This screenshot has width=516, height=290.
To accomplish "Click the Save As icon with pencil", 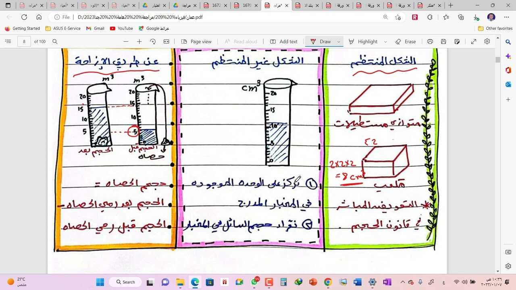I will (457, 41).
